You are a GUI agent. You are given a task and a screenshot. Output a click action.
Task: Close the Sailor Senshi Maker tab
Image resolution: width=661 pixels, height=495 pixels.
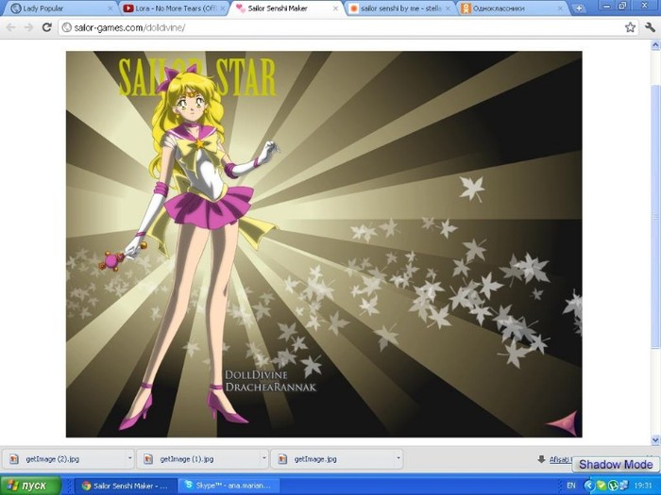(337, 8)
